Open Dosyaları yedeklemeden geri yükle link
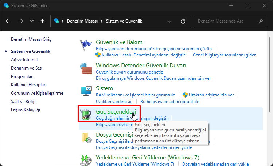The image size is (273, 166). 215,164
